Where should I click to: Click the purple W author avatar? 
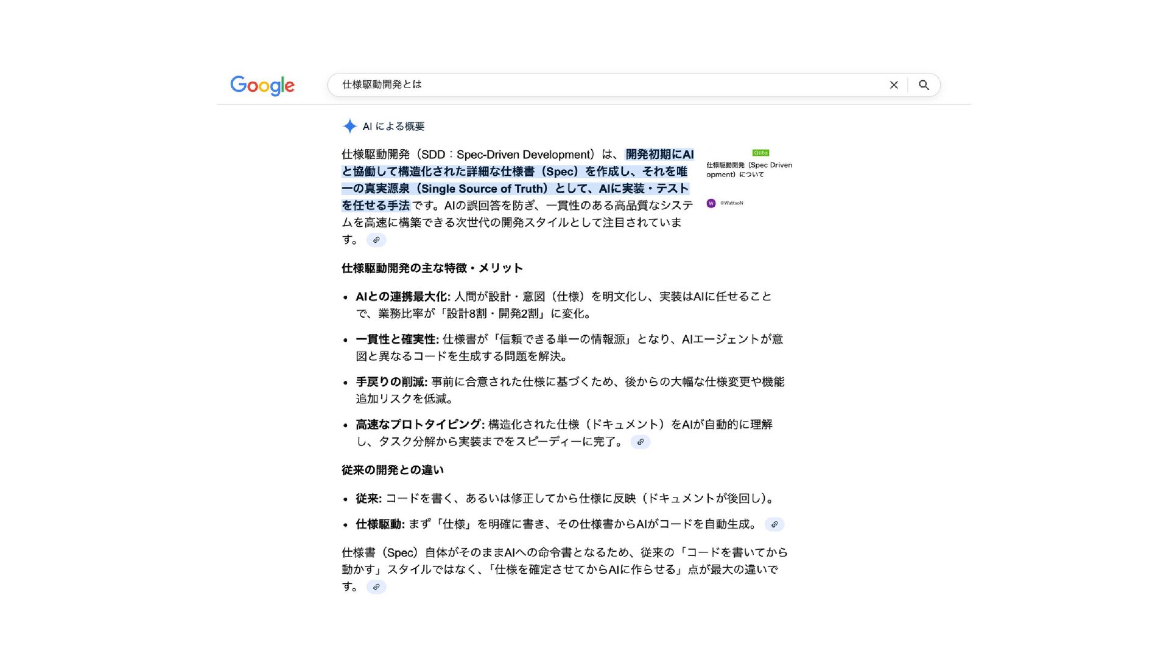(711, 203)
